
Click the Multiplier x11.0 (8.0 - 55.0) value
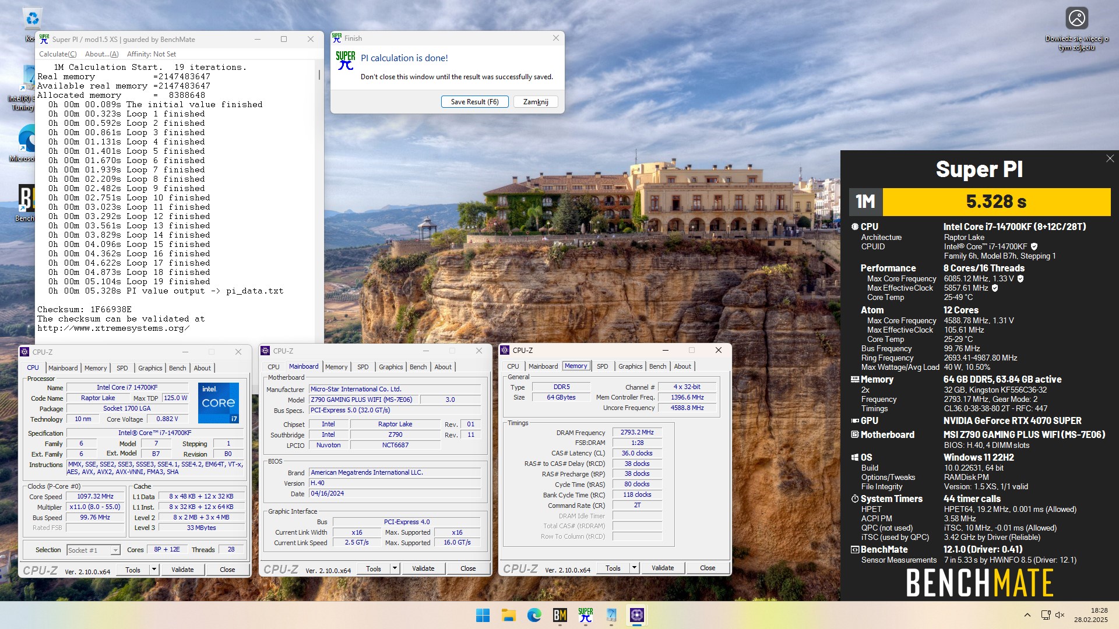coord(96,507)
